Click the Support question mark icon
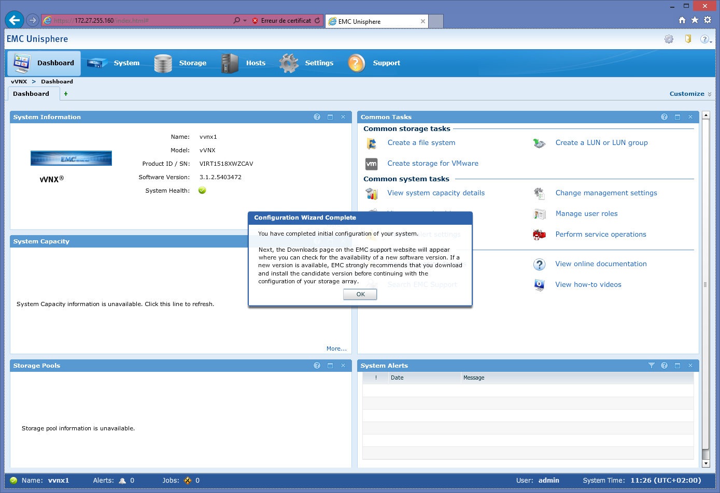Screen dimensions: 720x493 point(357,63)
